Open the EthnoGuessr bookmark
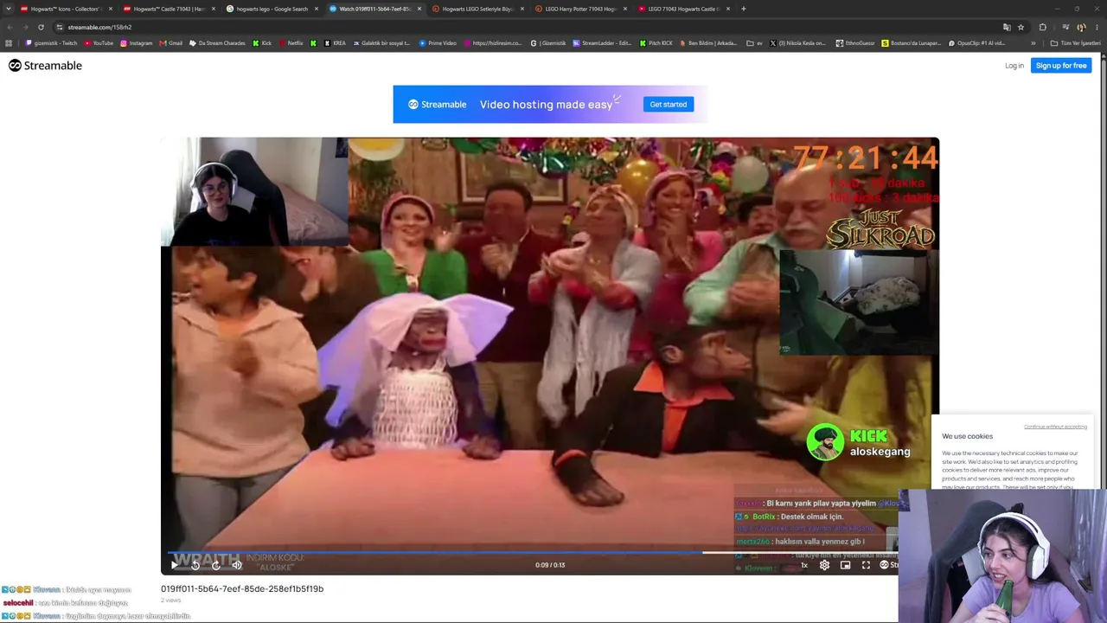The image size is (1107, 623). pyautogui.click(x=854, y=43)
